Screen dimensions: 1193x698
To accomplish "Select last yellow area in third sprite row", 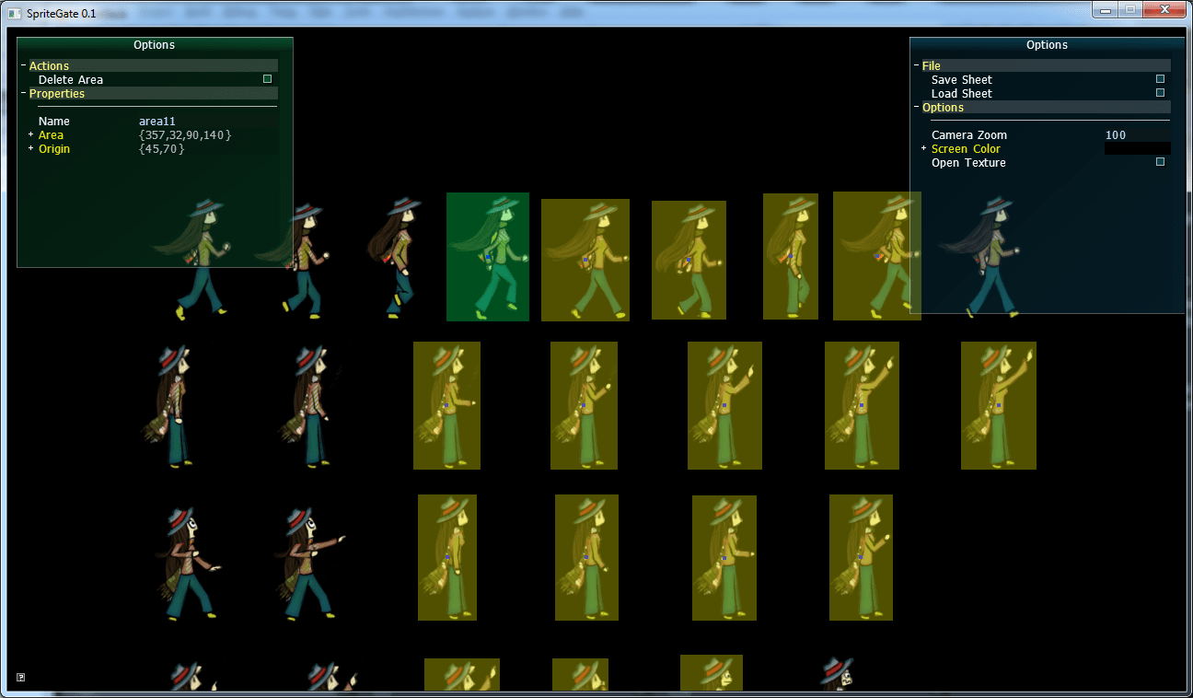I will pos(861,557).
